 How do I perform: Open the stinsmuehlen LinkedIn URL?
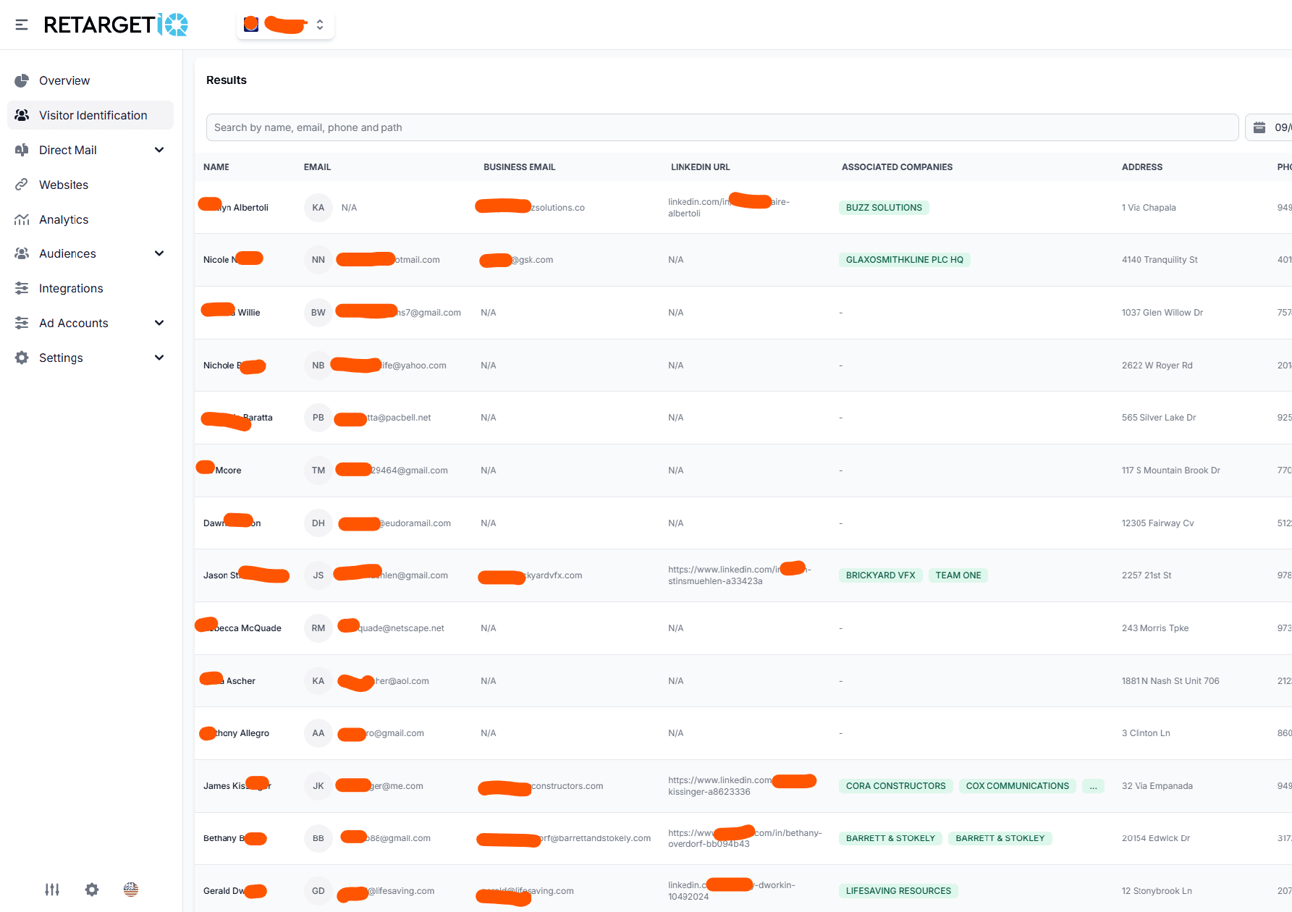coord(739,575)
